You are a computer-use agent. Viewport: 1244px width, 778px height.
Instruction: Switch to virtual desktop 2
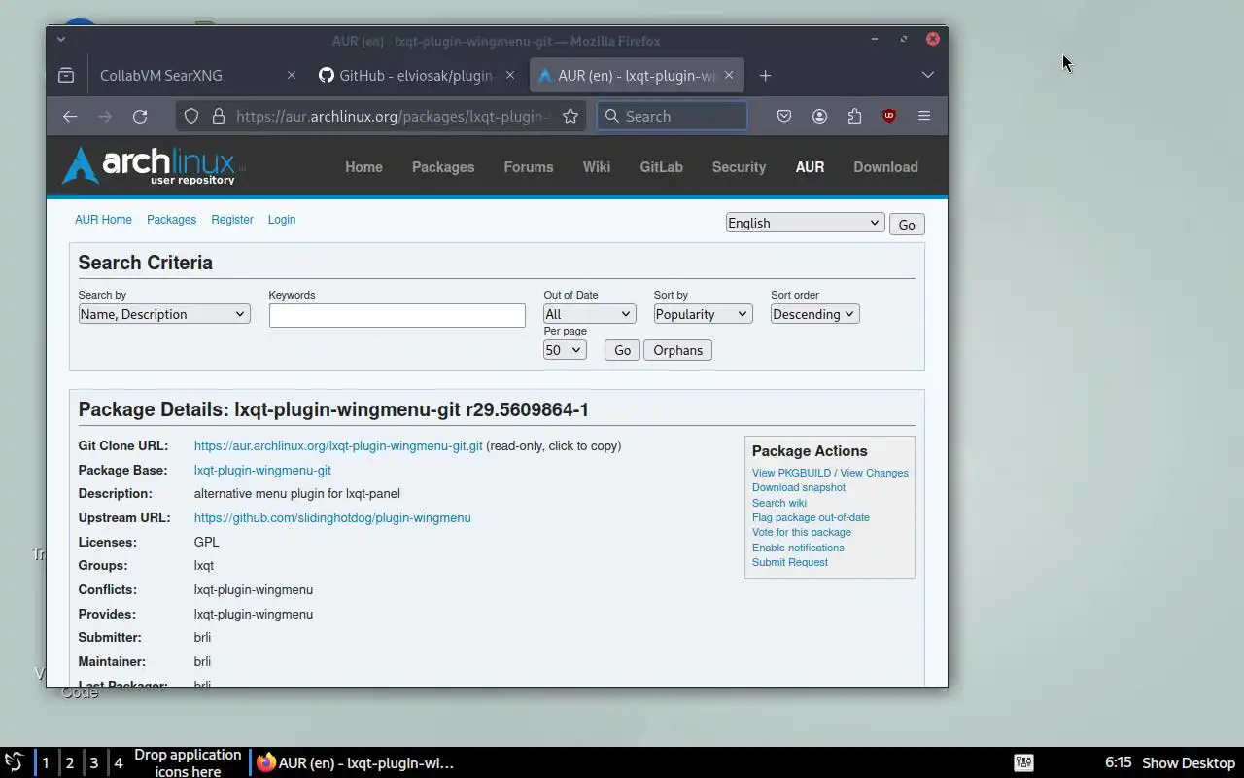[70, 762]
